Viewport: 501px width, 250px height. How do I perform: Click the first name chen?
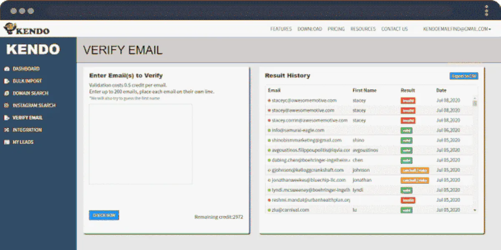(x=358, y=160)
